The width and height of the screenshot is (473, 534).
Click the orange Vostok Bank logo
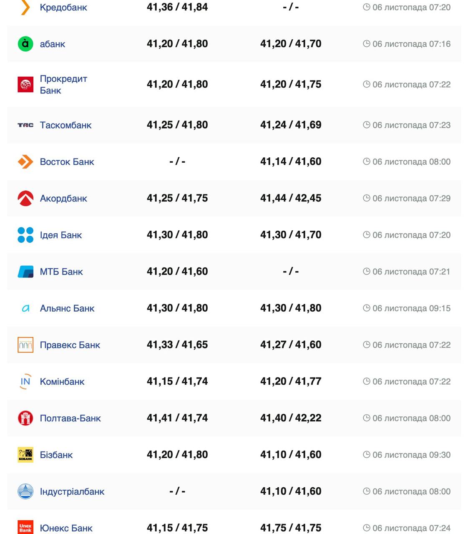25,162
